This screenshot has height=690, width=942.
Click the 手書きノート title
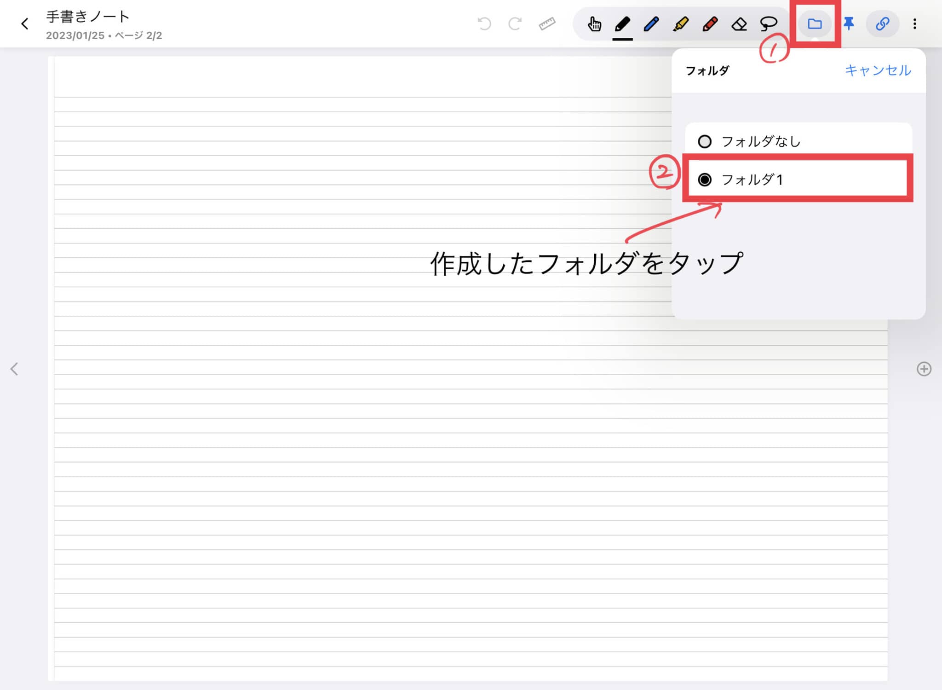click(86, 17)
